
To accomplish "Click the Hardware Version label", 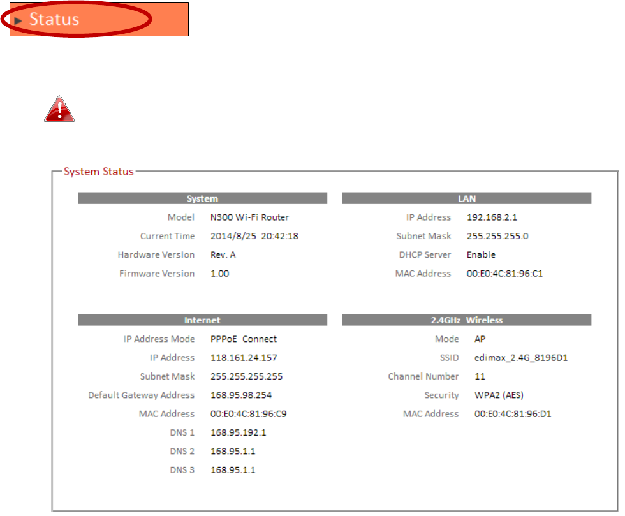I will [156, 254].
